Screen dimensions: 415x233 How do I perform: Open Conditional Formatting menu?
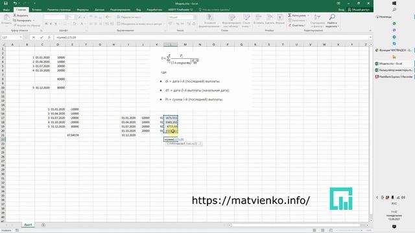[x=209, y=21]
